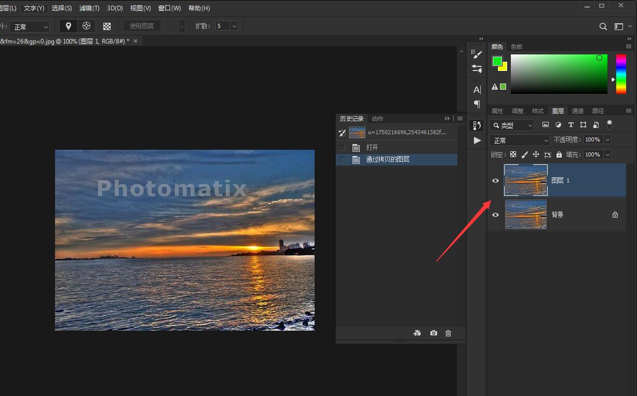This screenshot has height=396, width=637.
Task: Expand the 不透明度 opacity dropdown arrow
Action: tap(607, 140)
